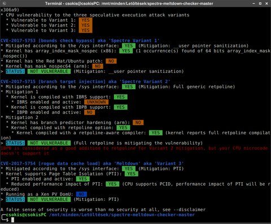
Task: Click the green 'csokis@csokisPC' prompt text
Action: [26, 214]
